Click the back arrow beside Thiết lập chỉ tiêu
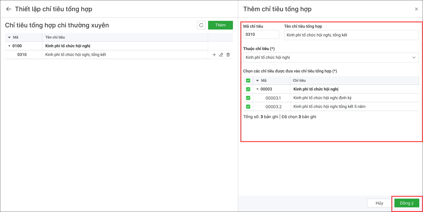This screenshot has width=423, height=212. point(8,9)
